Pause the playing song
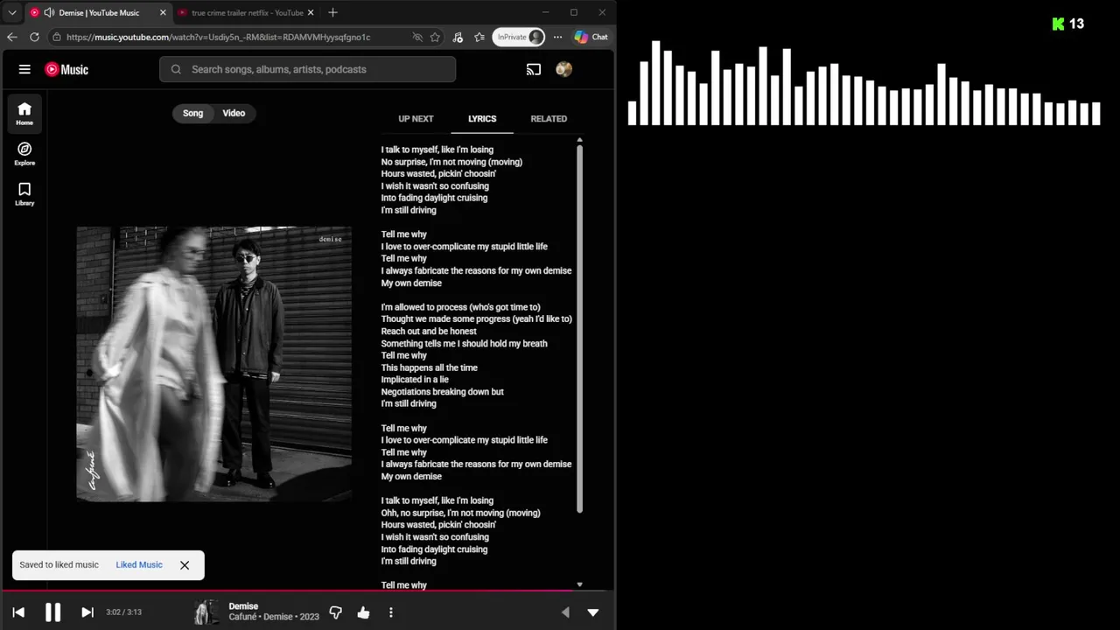Viewport: 1120px width, 630px height. [52, 612]
